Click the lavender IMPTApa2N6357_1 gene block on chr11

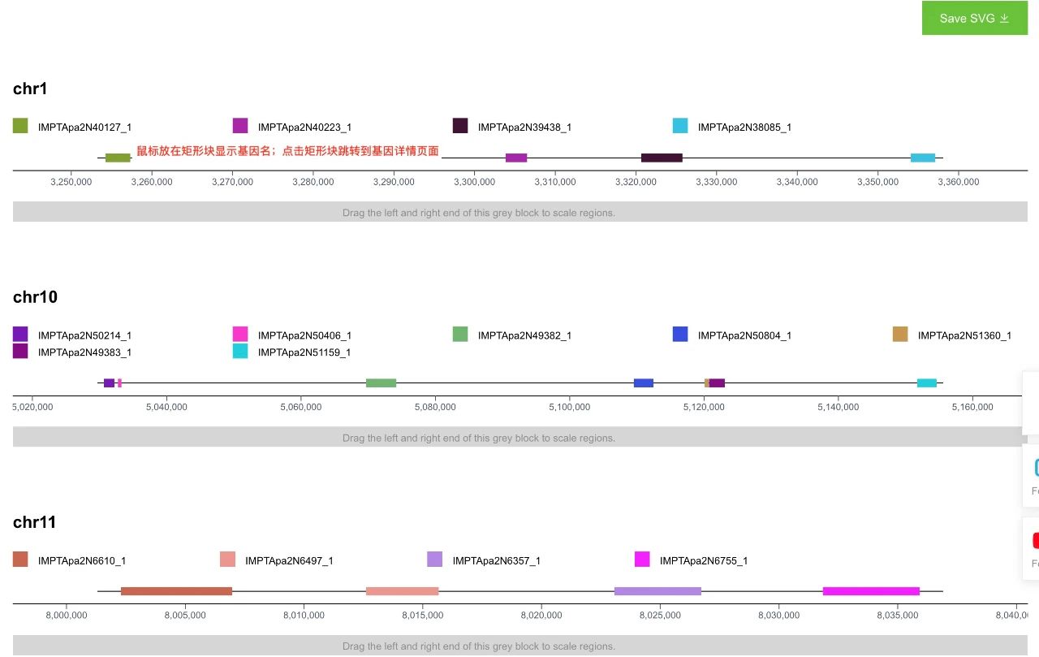pyautogui.click(x=657, y=591)
